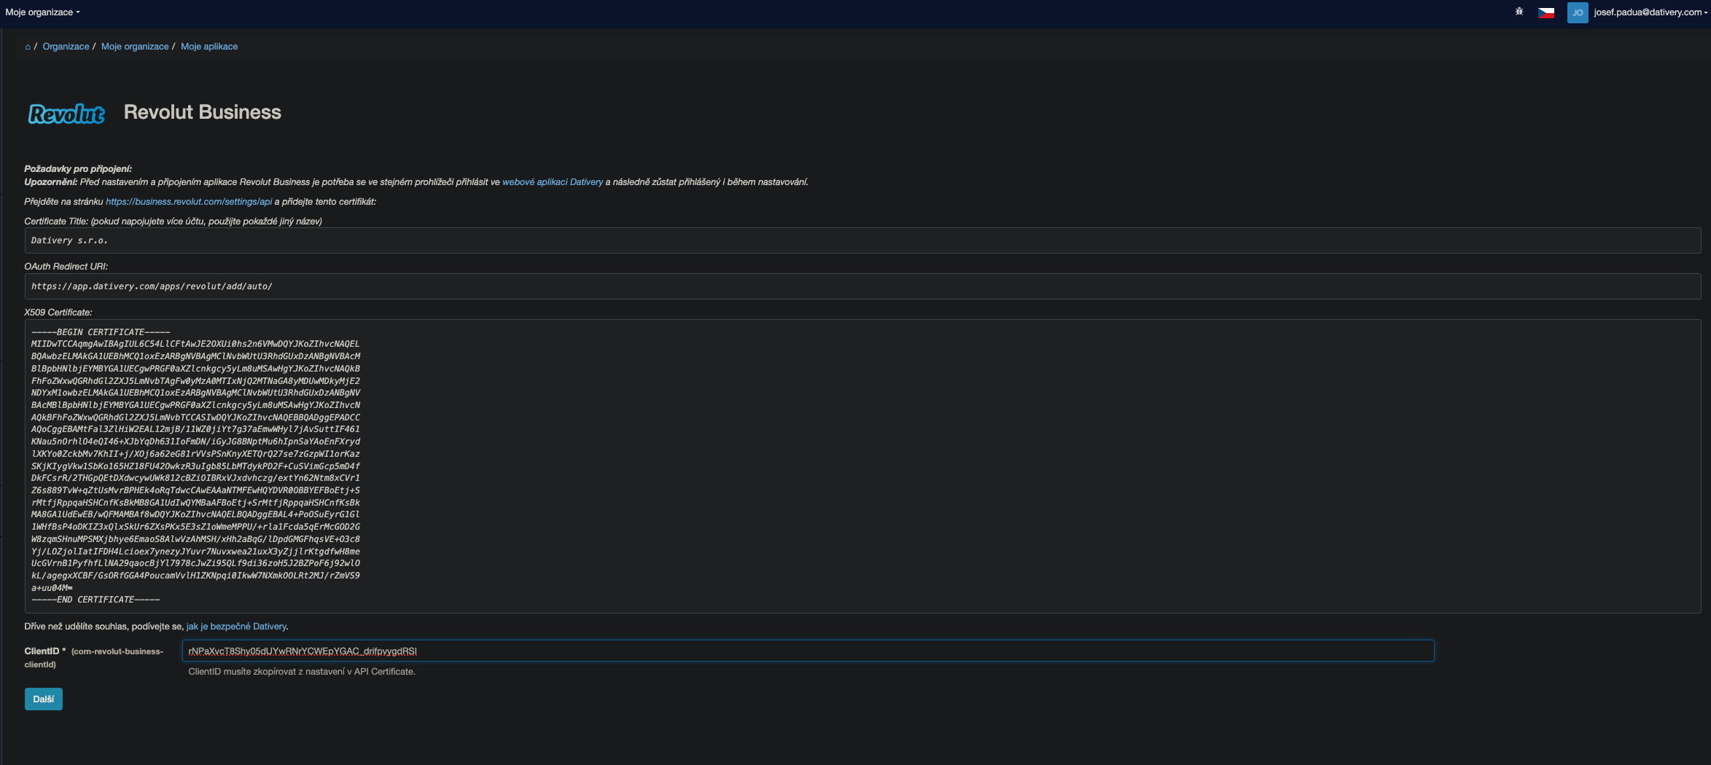Switch language via Czech flag icon
This screenshot has height=765, width=1711.
point(1546,12)
